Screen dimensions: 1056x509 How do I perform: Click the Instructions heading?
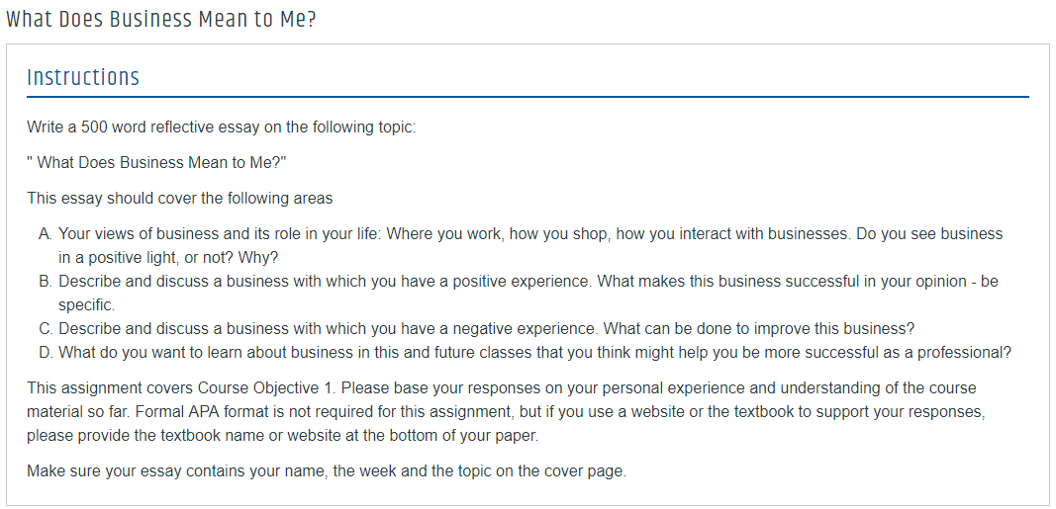[83, 77]
